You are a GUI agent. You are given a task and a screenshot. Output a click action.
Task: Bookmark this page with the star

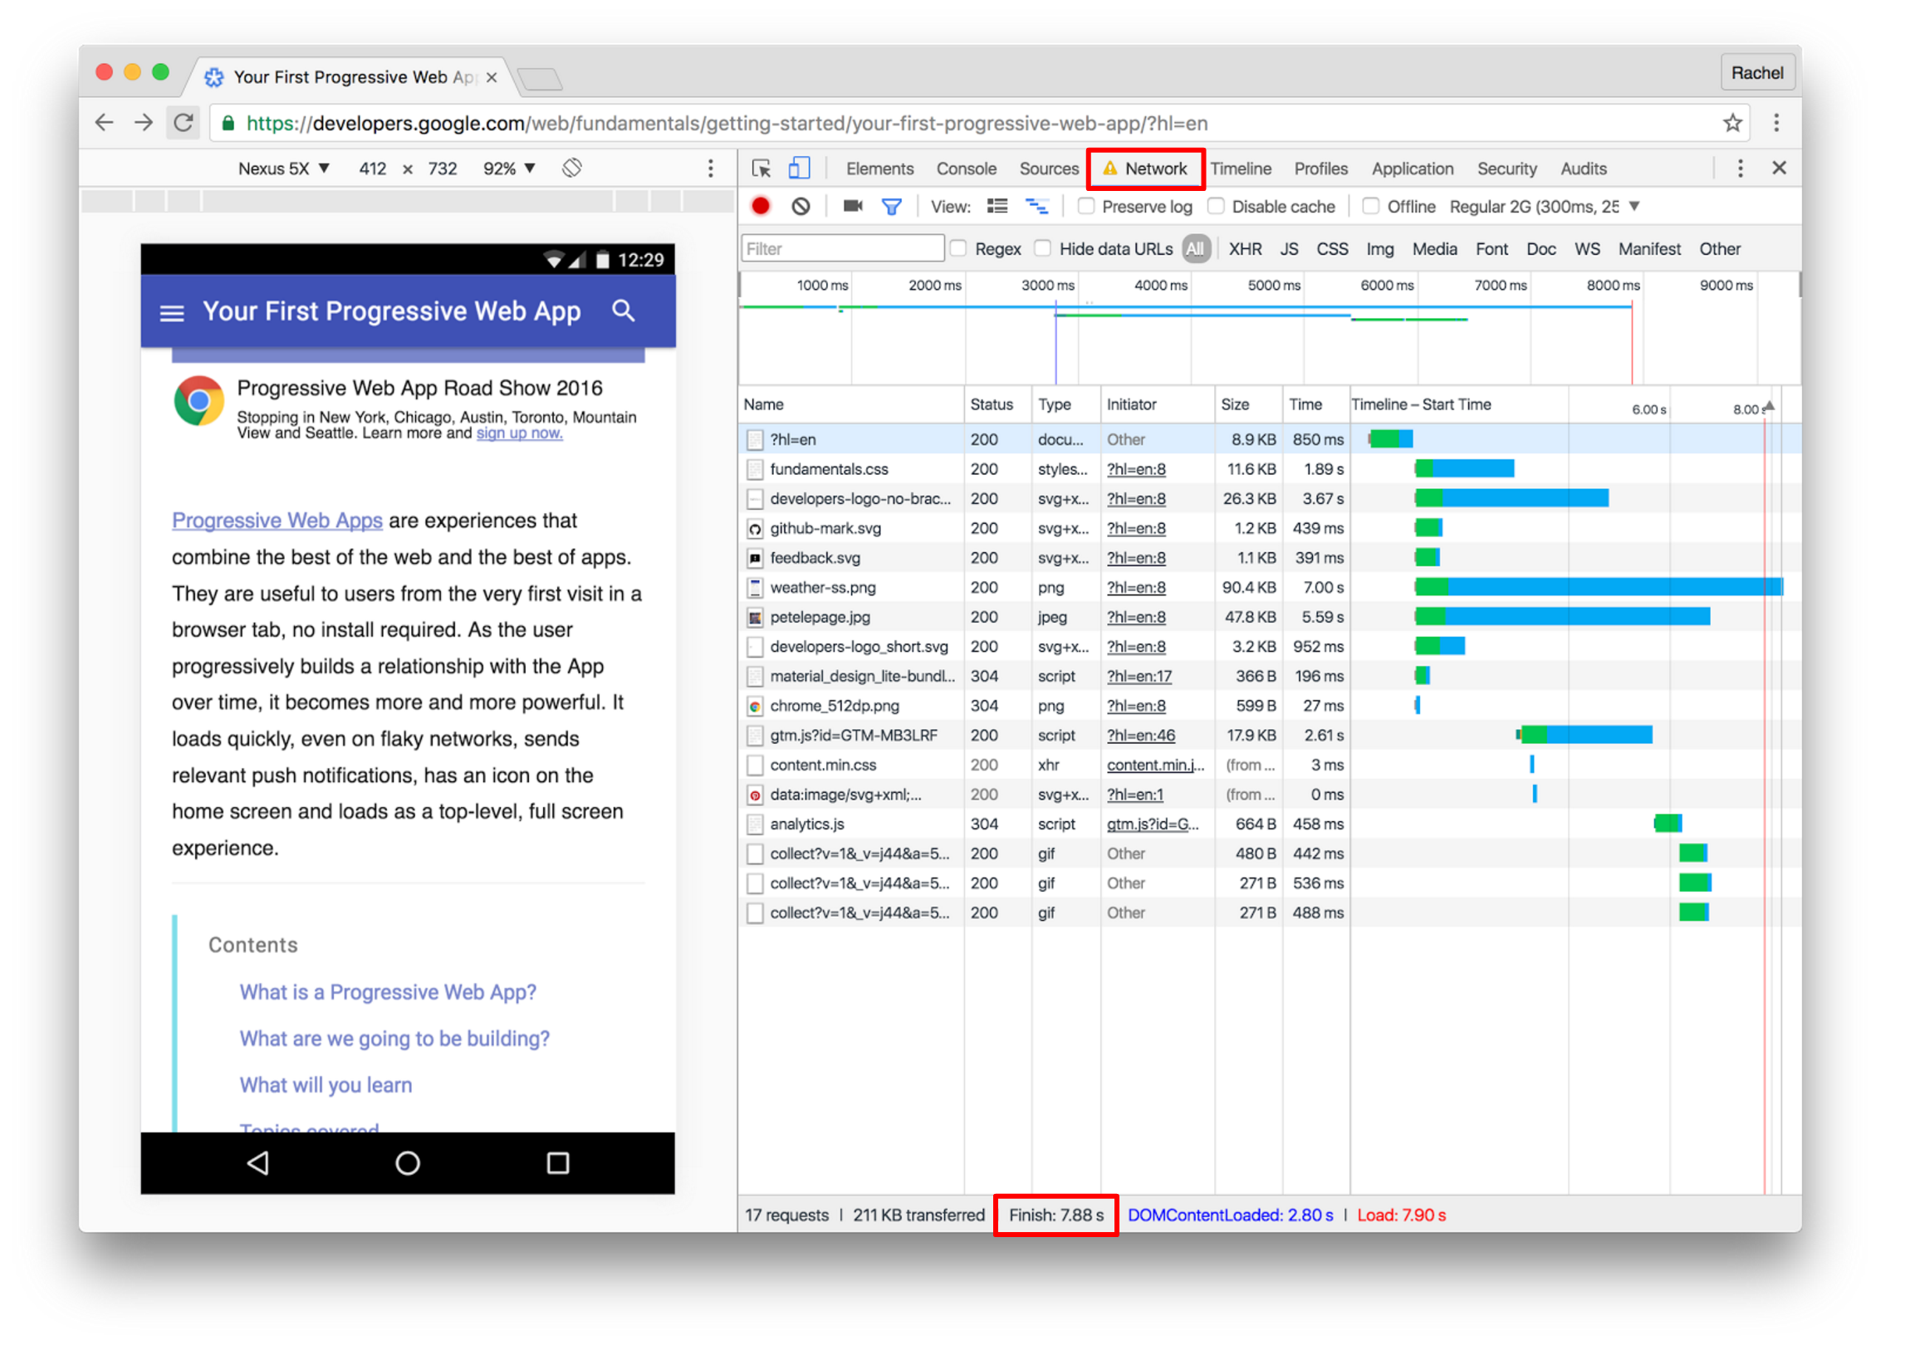1732,123
